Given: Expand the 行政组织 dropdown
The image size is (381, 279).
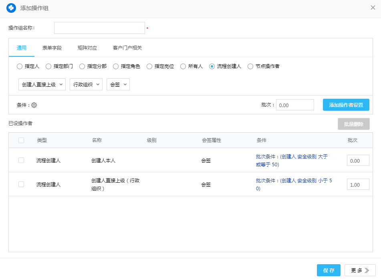Looking at the screenshot, I should pos(86,84).
